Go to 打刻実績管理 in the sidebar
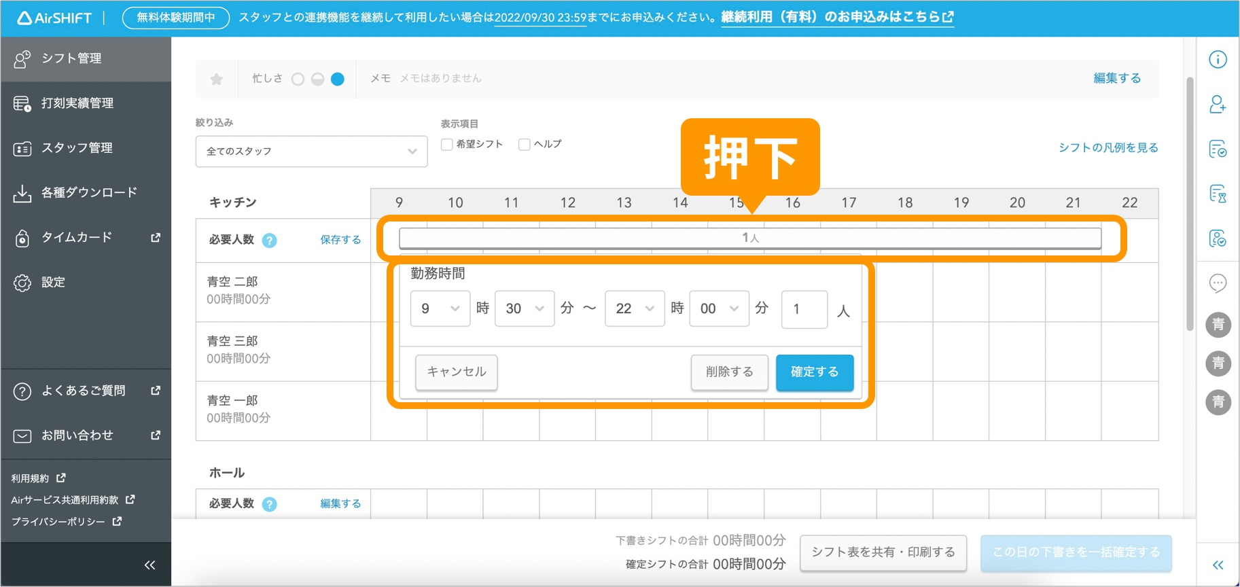 pyautogui.click(x=77, y=103)
